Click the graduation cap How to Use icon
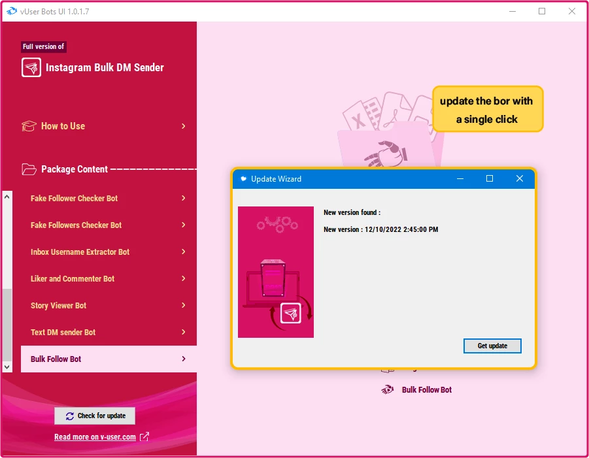This screenshot has height=458, width=589. pos(29,126)
